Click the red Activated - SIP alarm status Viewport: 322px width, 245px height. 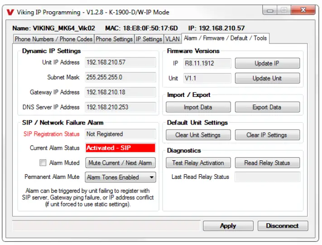tap(120, 148)
